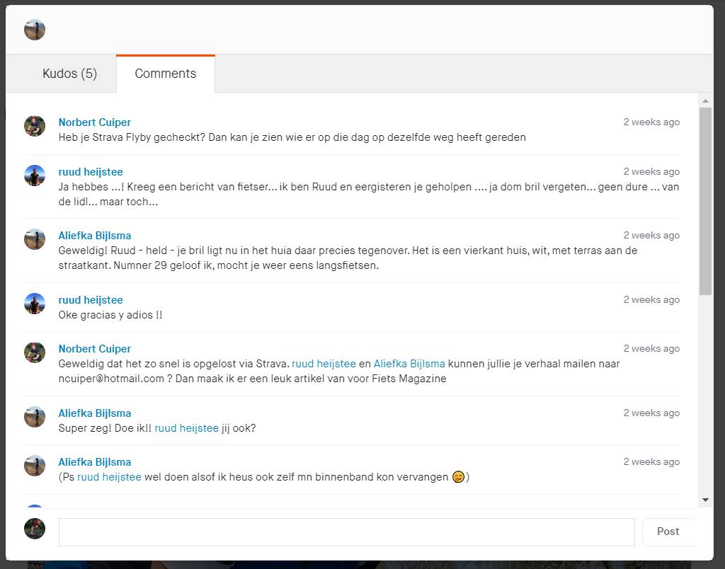The image size is (725, 569).
Task: Click your avatar beside the comment box
Action: click(35, 529)
